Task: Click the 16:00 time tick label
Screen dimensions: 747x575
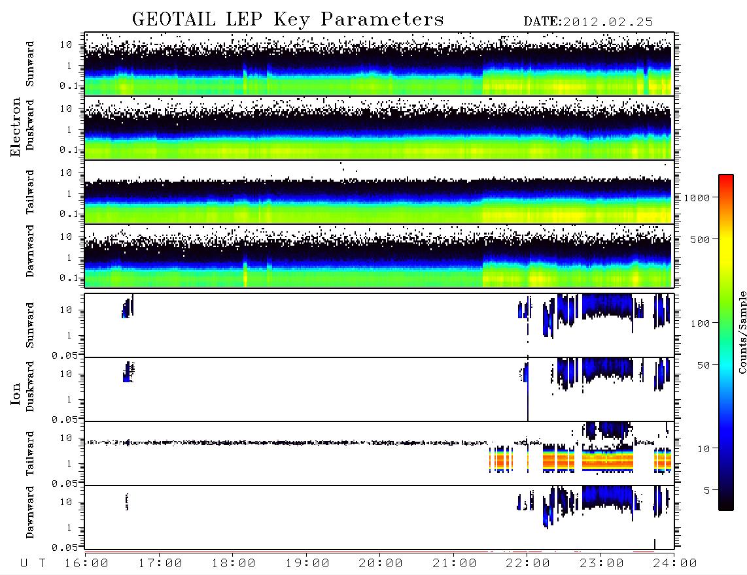Action: point(87,563)
